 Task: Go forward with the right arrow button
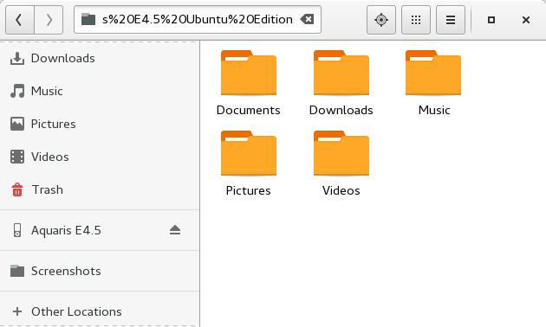pos(49,20)
